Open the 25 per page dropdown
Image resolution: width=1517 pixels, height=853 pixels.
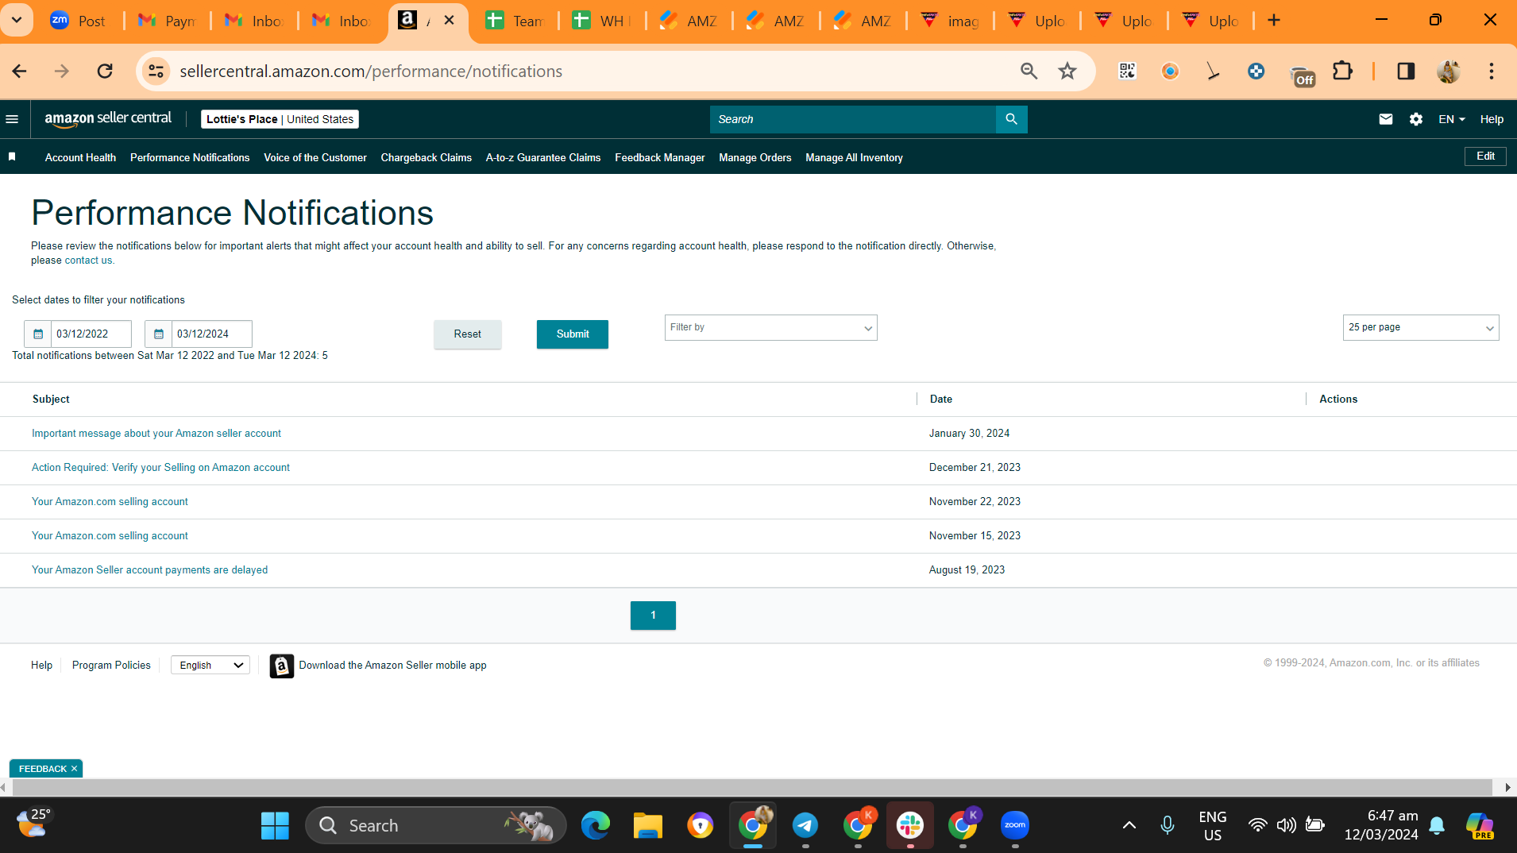1420,328
